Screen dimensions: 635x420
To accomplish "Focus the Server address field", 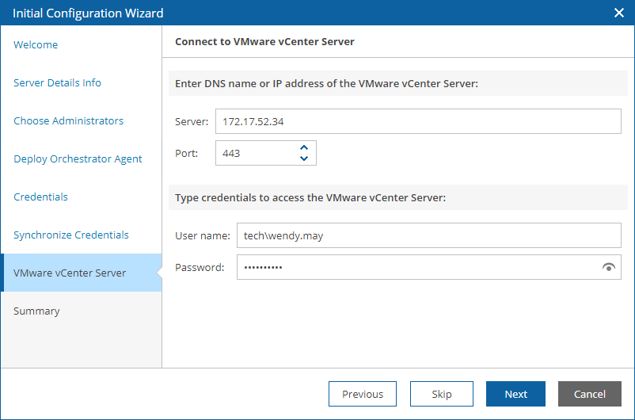I will pos(418,121).
